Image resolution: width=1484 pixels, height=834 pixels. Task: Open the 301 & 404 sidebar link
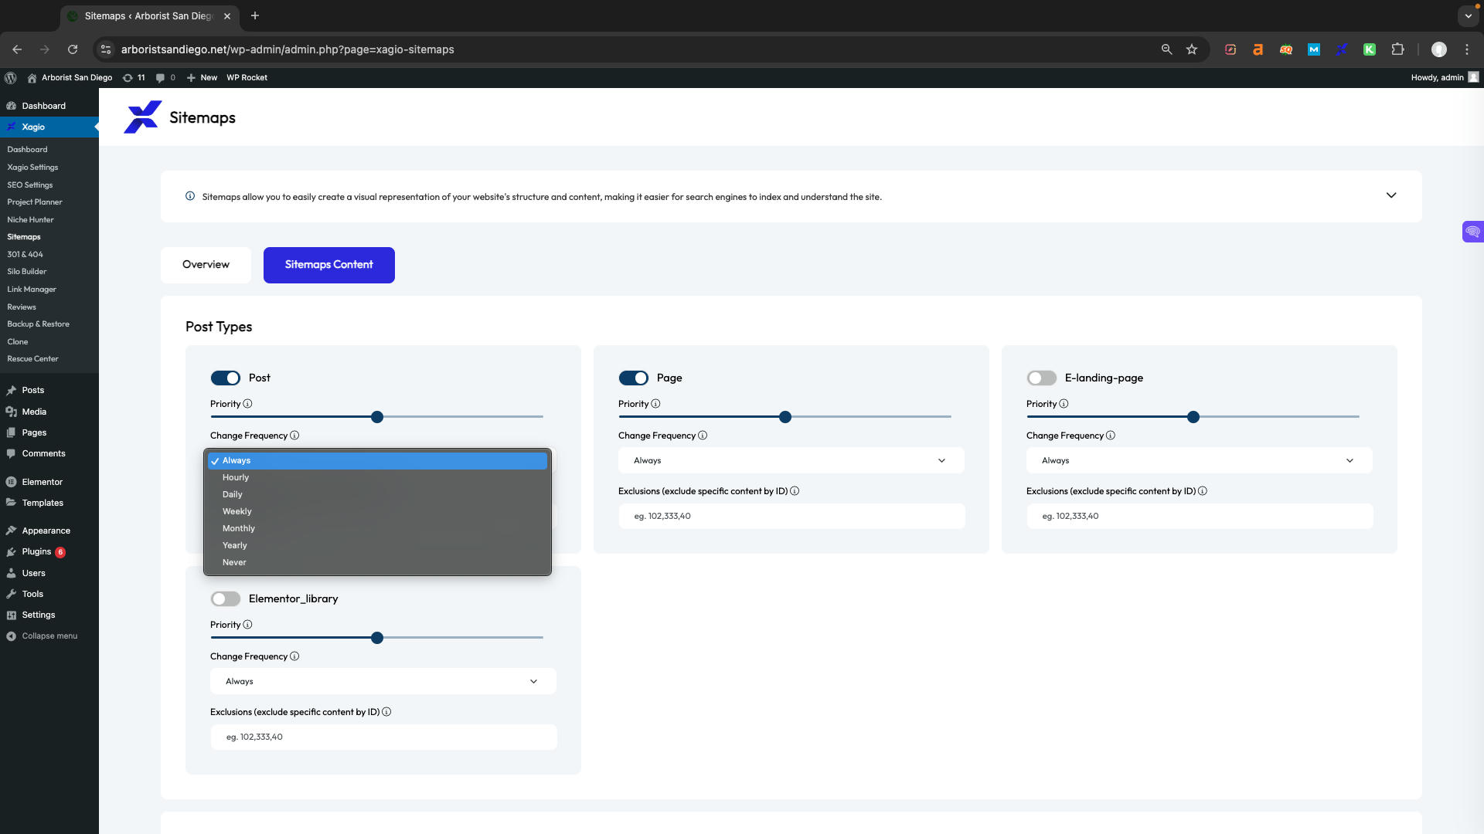26,254
